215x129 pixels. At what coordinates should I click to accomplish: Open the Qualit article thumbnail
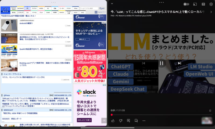[x=9, y=51]
